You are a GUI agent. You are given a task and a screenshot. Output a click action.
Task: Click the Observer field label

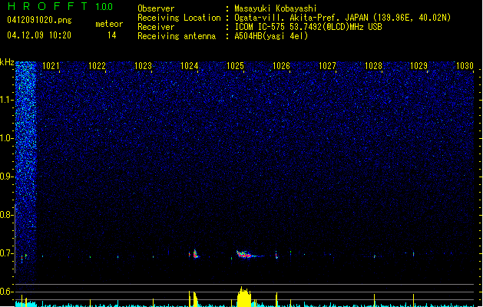tap(156, 8)
